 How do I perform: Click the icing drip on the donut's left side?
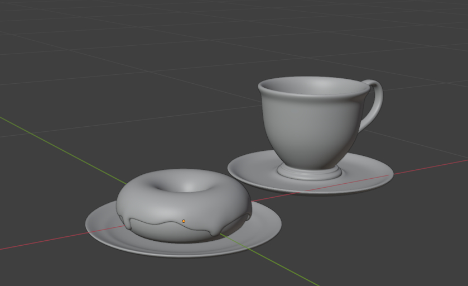tap(129, 223)
